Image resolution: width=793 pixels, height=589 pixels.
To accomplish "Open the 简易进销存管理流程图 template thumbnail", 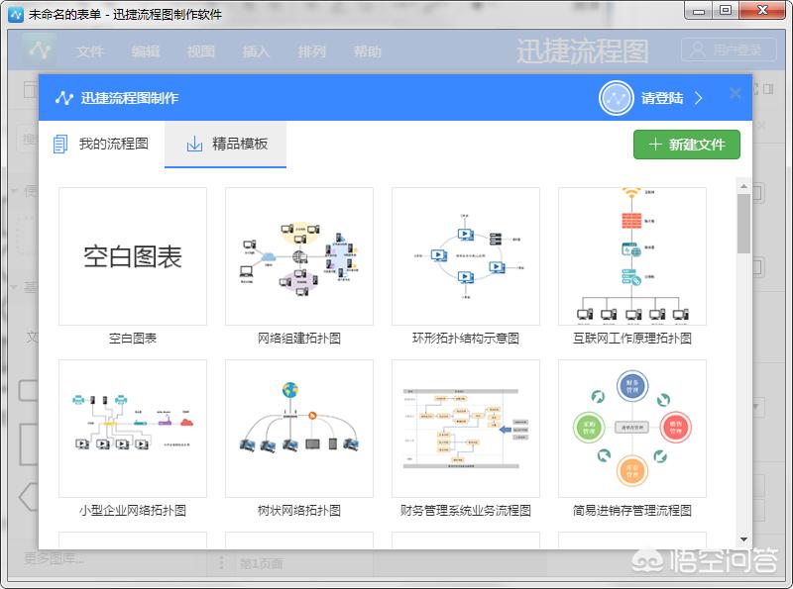I will 631,429.
